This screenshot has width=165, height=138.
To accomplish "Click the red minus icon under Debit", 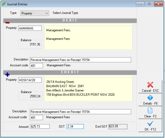I will click(x=7, y=22).
